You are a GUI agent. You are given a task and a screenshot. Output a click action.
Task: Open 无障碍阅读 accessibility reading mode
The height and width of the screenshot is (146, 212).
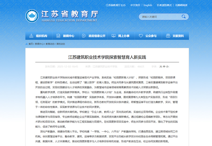[x=181, y=5]
